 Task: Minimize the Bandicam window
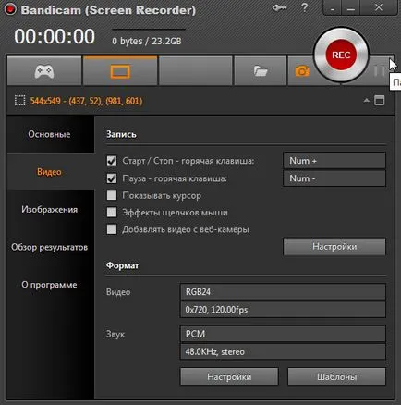[x=351, y=8]
